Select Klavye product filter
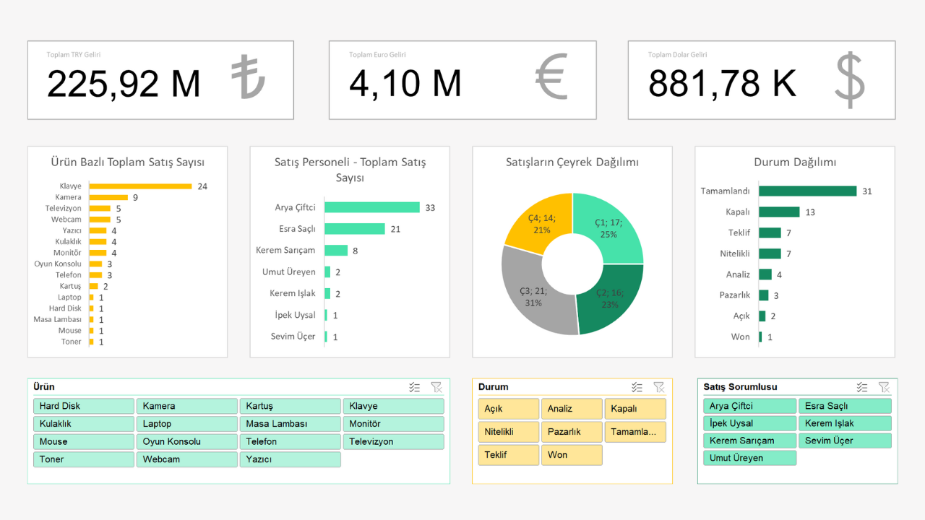The height and width of the screenshot is (520, 925). 394,406
